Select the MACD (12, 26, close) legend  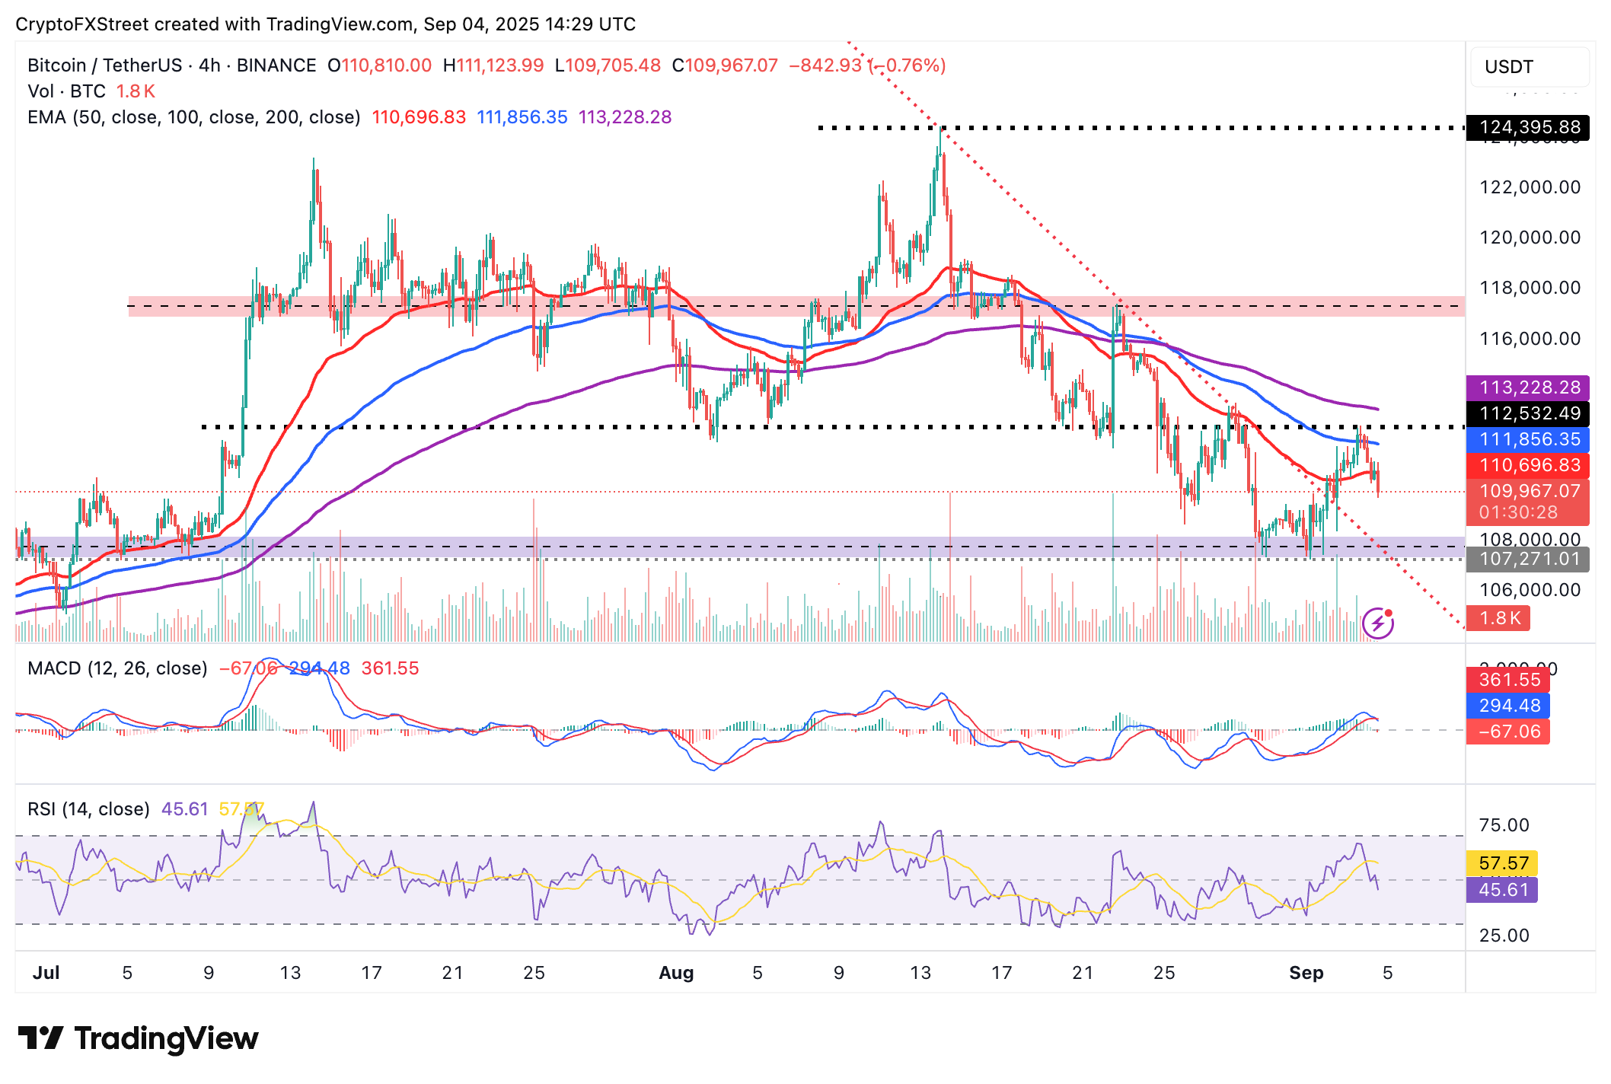pos(117,668)
